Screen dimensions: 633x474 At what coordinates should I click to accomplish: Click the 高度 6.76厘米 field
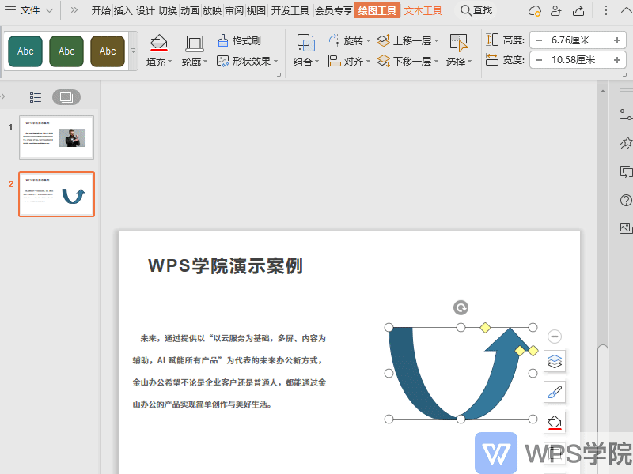coord(578,40)
